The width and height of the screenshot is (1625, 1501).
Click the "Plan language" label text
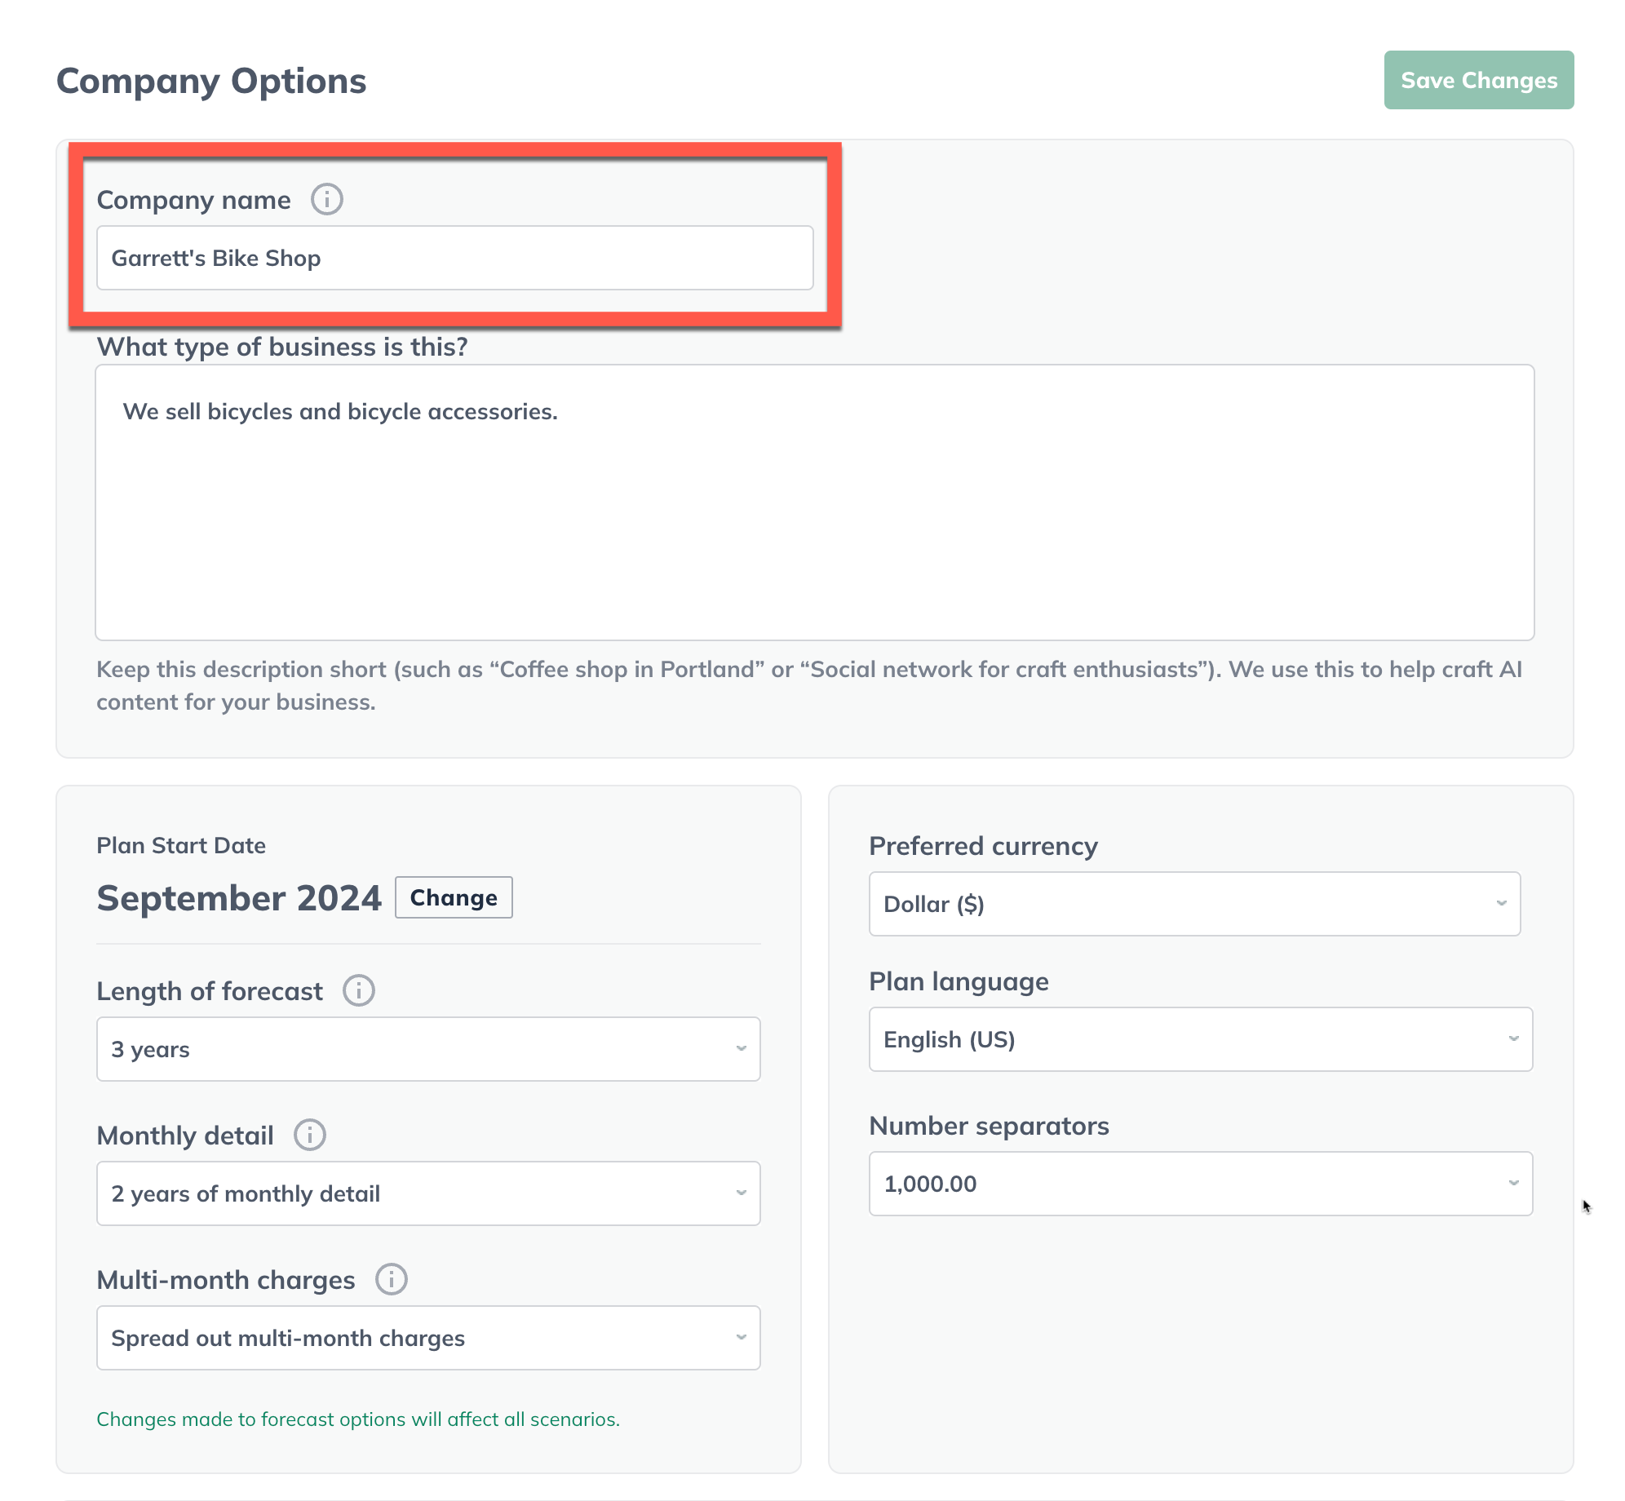(959, 981)
